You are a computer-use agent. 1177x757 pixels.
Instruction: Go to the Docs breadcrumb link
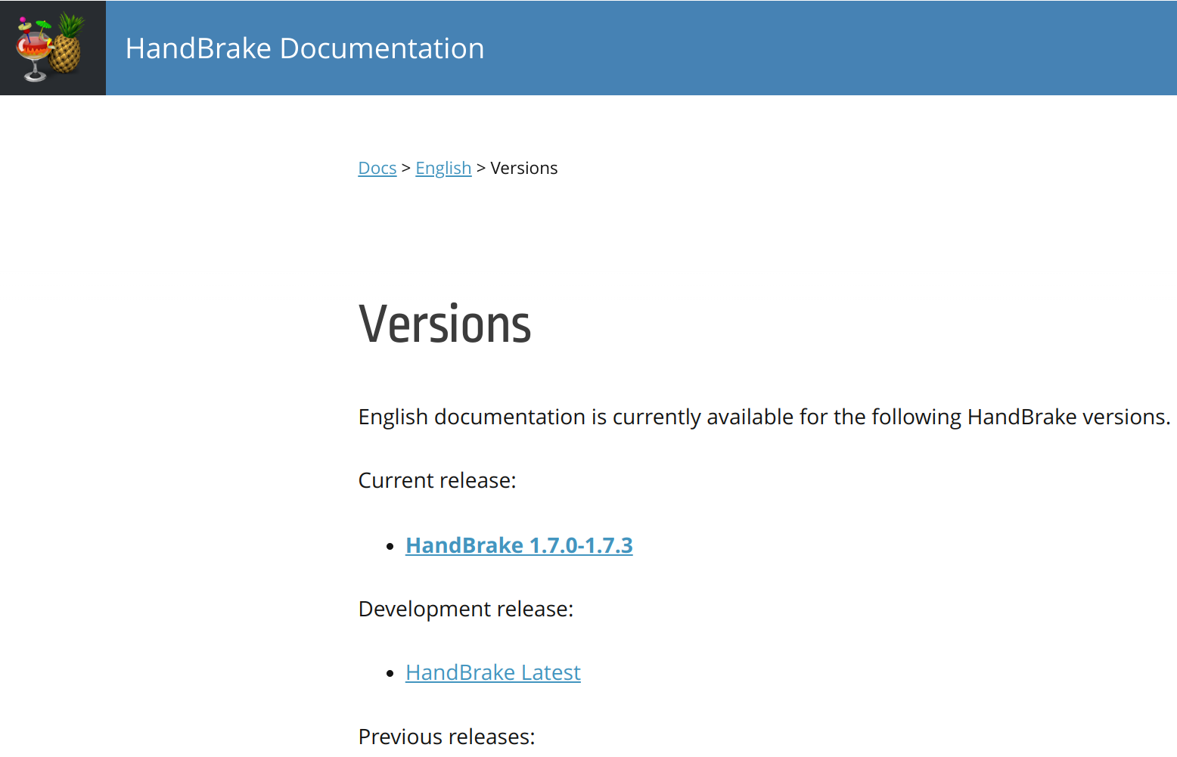[377, 168]
